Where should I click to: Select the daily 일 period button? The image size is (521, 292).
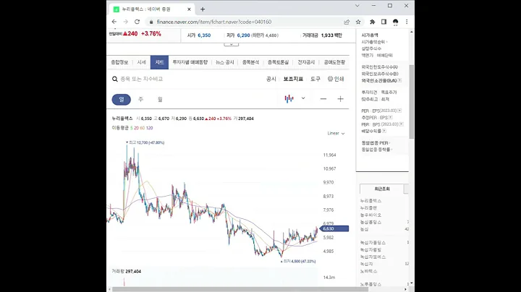122,100
